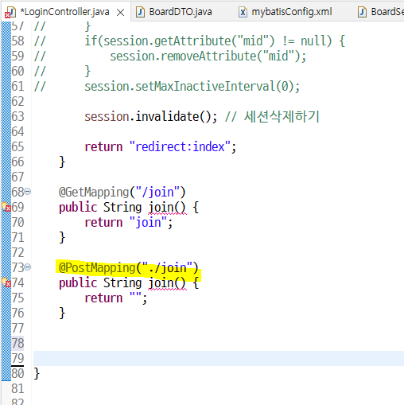Click the "/join" string in GetMapping
This screenshot has height=405, width=404.
[x=157, y=192]
